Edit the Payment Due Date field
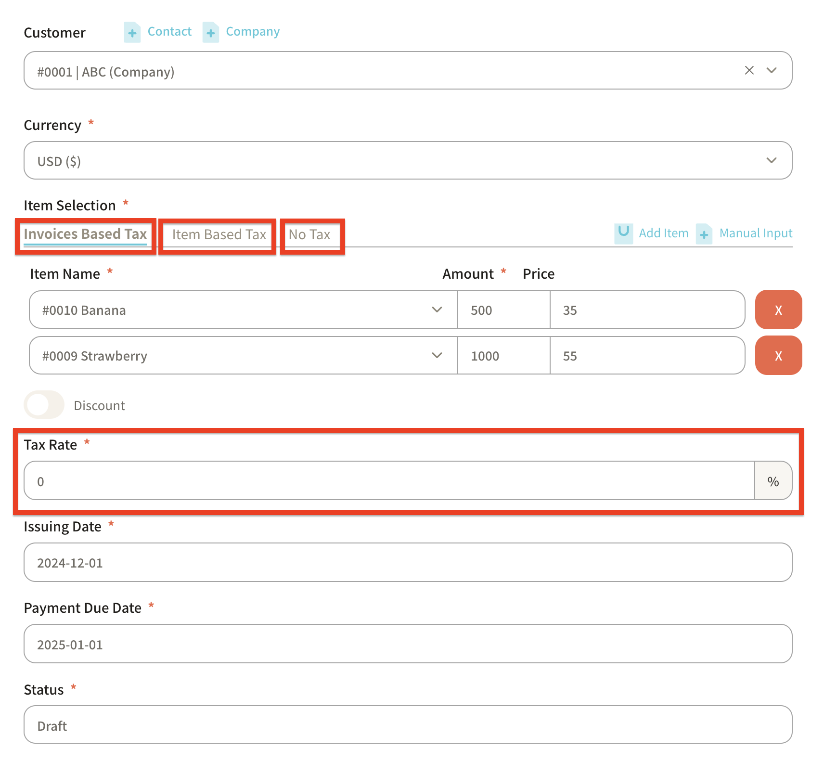This screenshot has height=775, width=824. coord(407,644)
